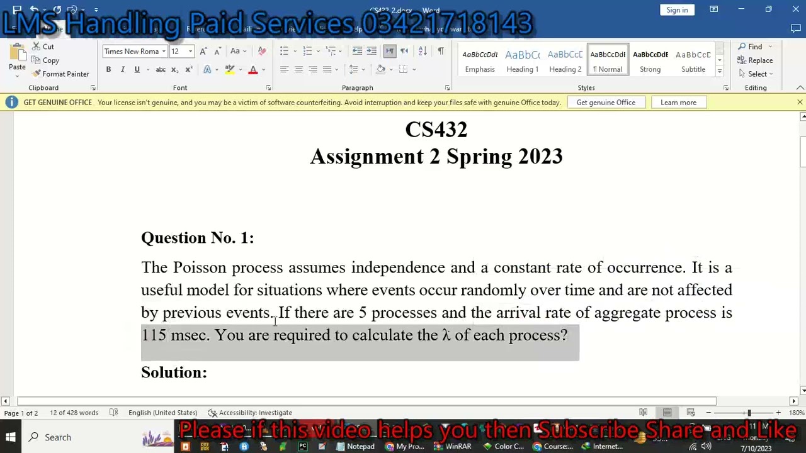The height and width of the screenshot is (453, 806).
Task: Decrease paragraph indent
Action: pos(357,51)
